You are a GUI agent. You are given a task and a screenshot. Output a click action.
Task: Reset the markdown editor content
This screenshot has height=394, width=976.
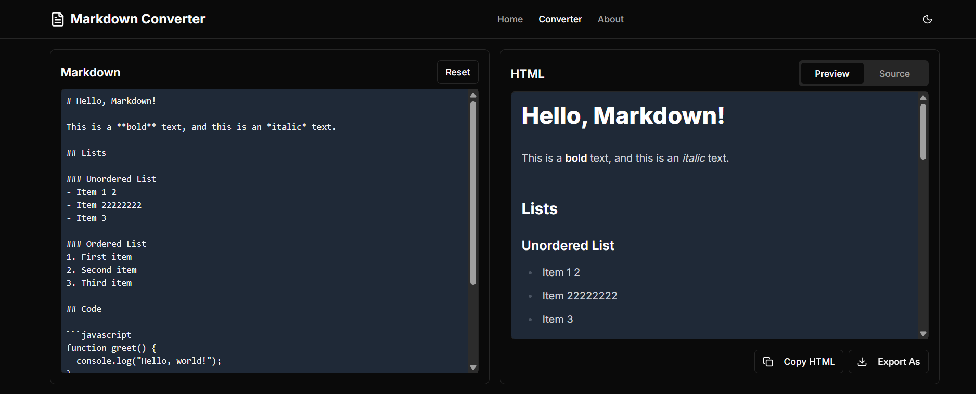click(x=458, y=72)
